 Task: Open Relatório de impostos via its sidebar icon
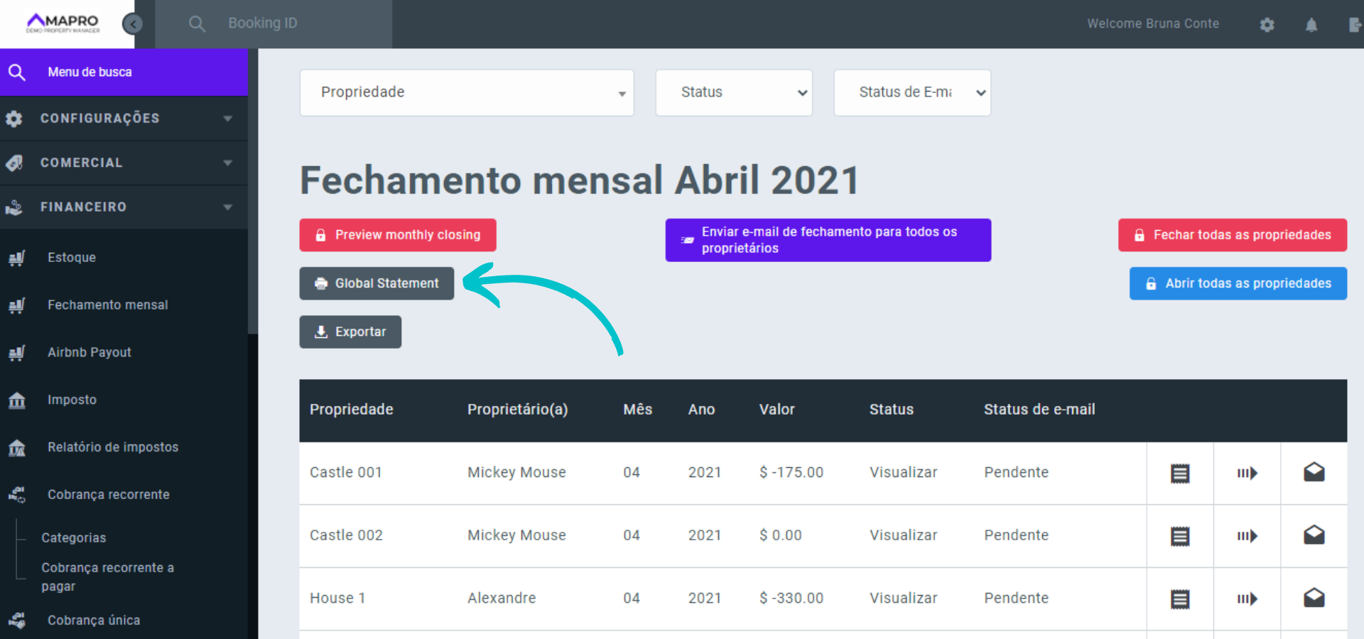click(16, 447)
